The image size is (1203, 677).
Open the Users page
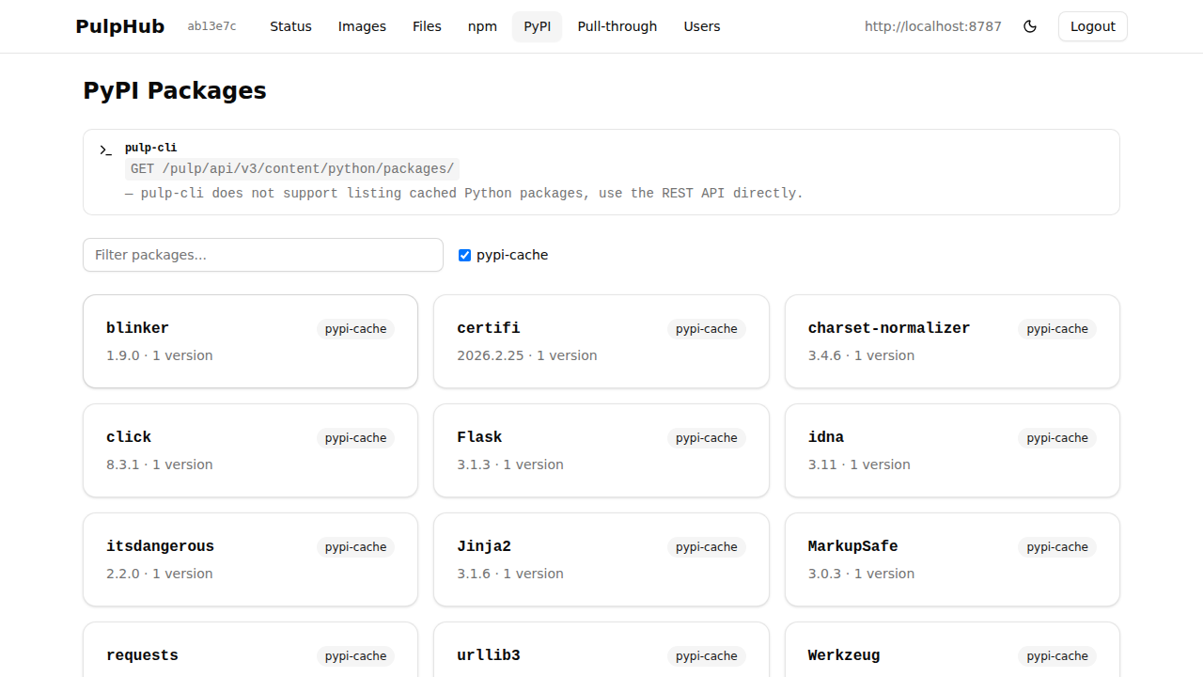click(702, 26)
